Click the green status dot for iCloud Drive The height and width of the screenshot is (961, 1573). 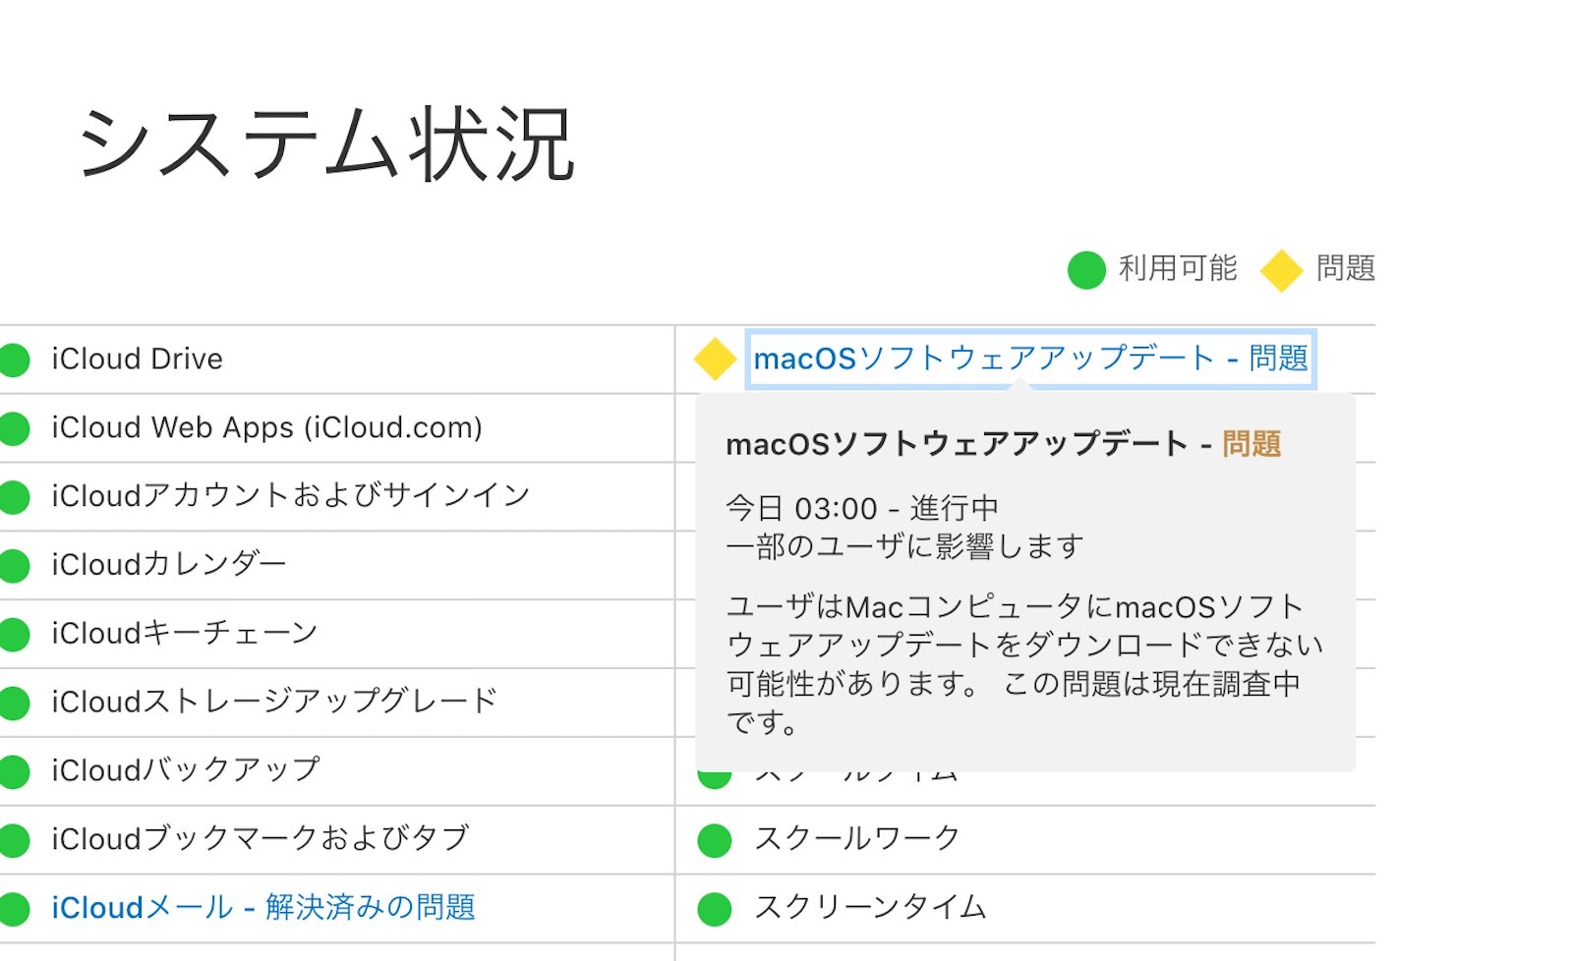[13, 360]
